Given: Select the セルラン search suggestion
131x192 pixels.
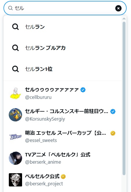Looking at the screenshot, I should click(x=62, y=27).
